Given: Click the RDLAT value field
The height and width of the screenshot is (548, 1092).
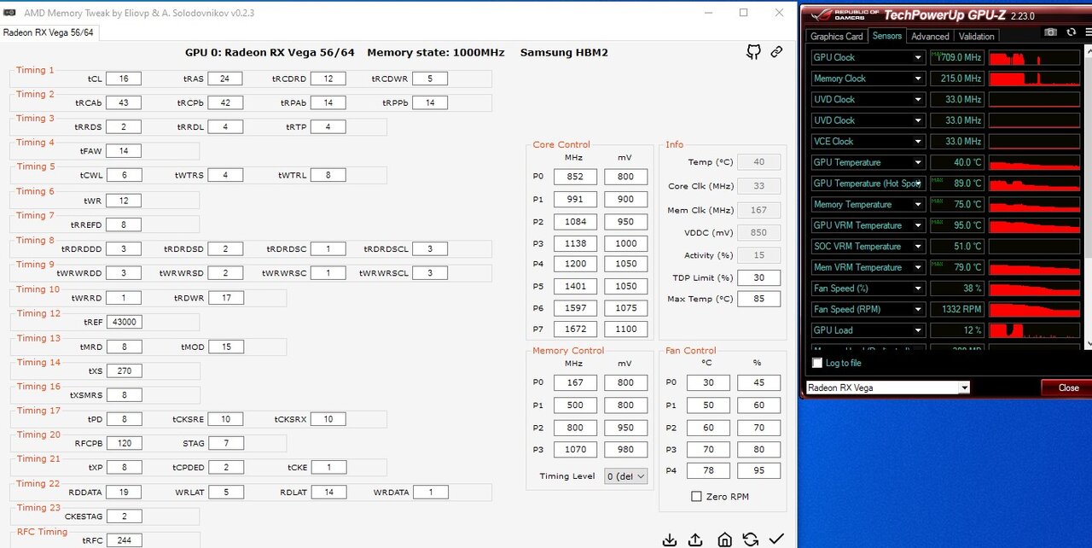Looking at the screenshot, I should coord(328,492).
